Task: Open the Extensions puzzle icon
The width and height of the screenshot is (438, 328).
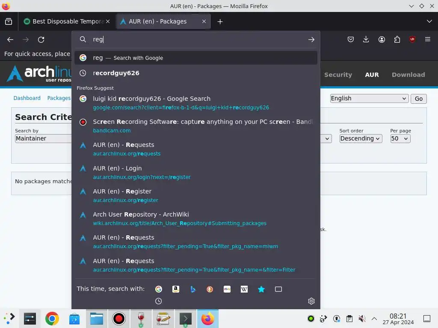Action: tap(397, 40)
